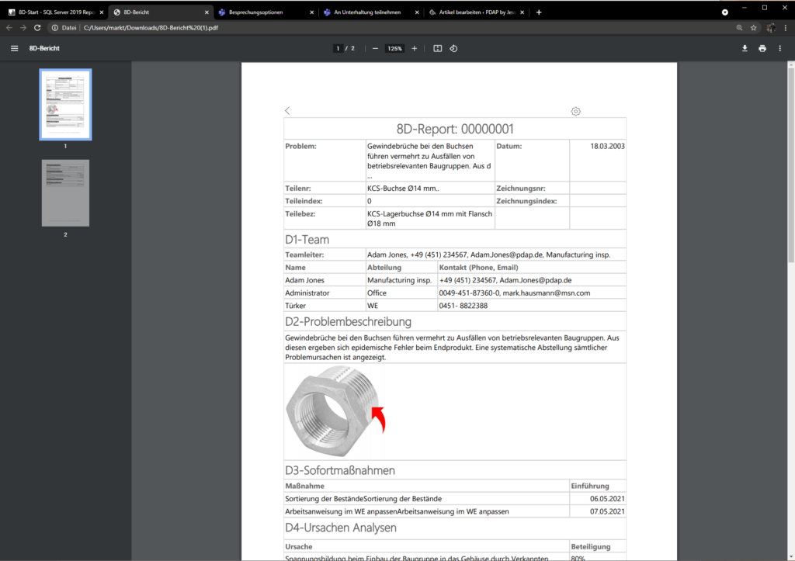The height and width of the screenshot is (561, 795).
Task: Click the Türker row name
Action: (295, 306)
